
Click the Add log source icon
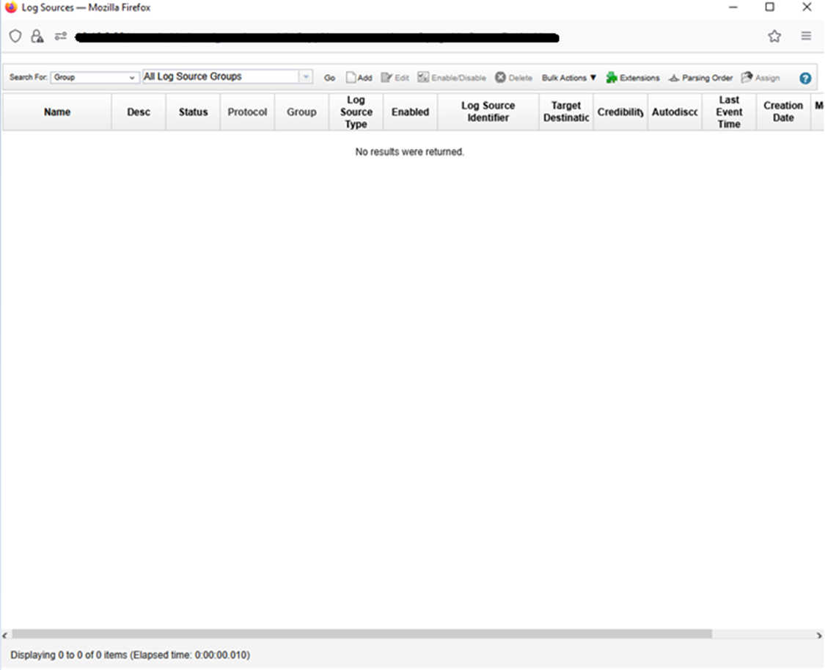click(351, 78)
